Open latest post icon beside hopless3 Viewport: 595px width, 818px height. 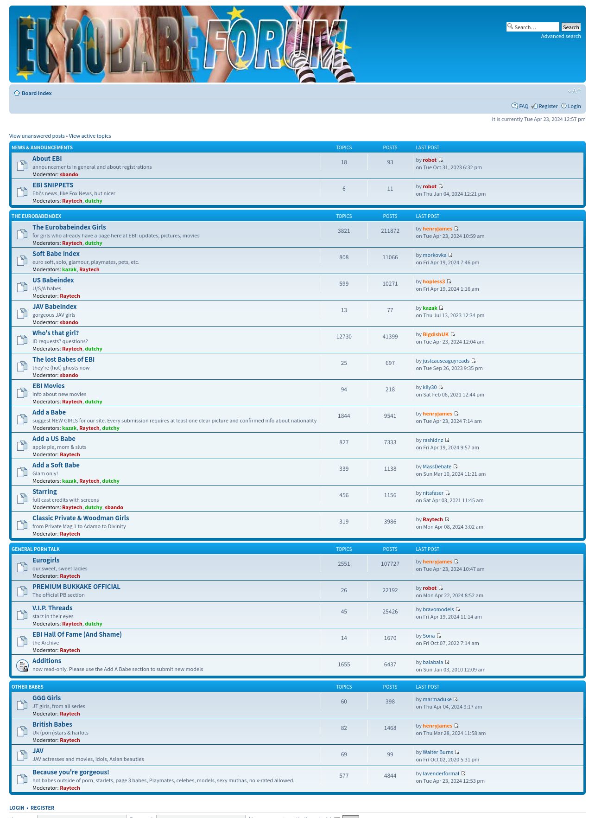449,281
